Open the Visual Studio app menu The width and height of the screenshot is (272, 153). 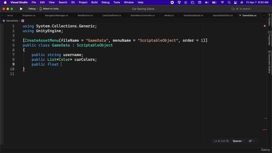tap(19, 3)
